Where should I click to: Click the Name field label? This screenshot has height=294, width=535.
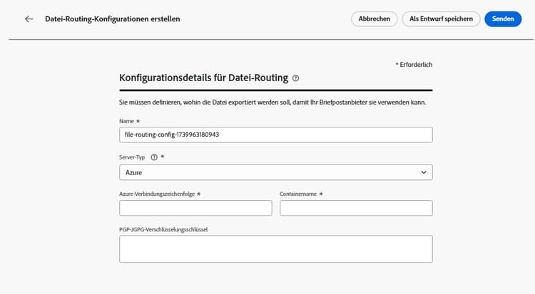pos(127,121)
